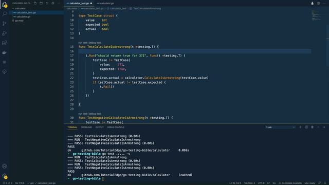This screenshot has width=329, height=185.
Task: Click 'debug test' above TestNegativeCalculateIsArmstrong
Action: click(x=95, y=114)
